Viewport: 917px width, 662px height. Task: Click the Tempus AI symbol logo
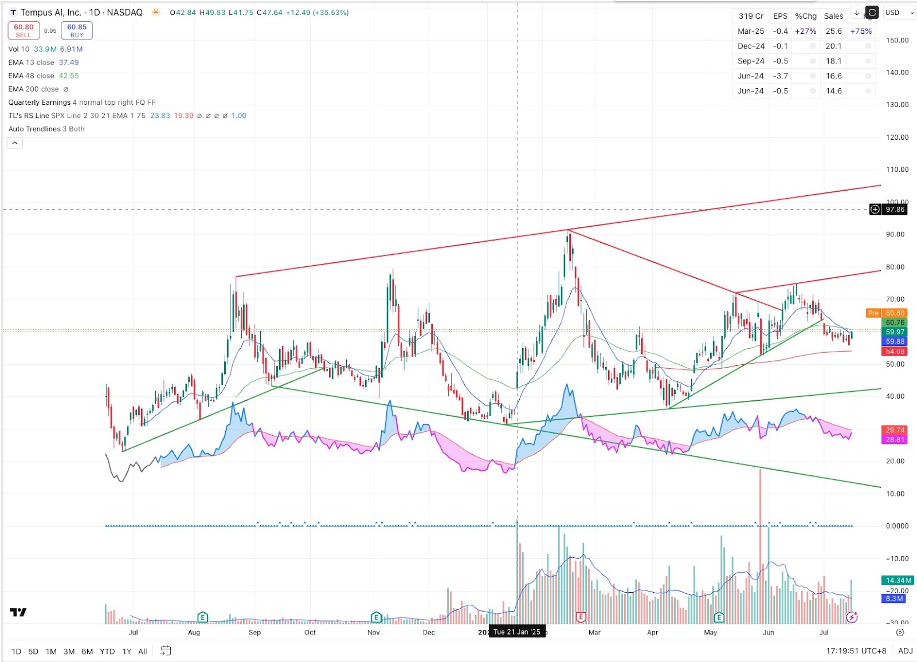point(13,13)
